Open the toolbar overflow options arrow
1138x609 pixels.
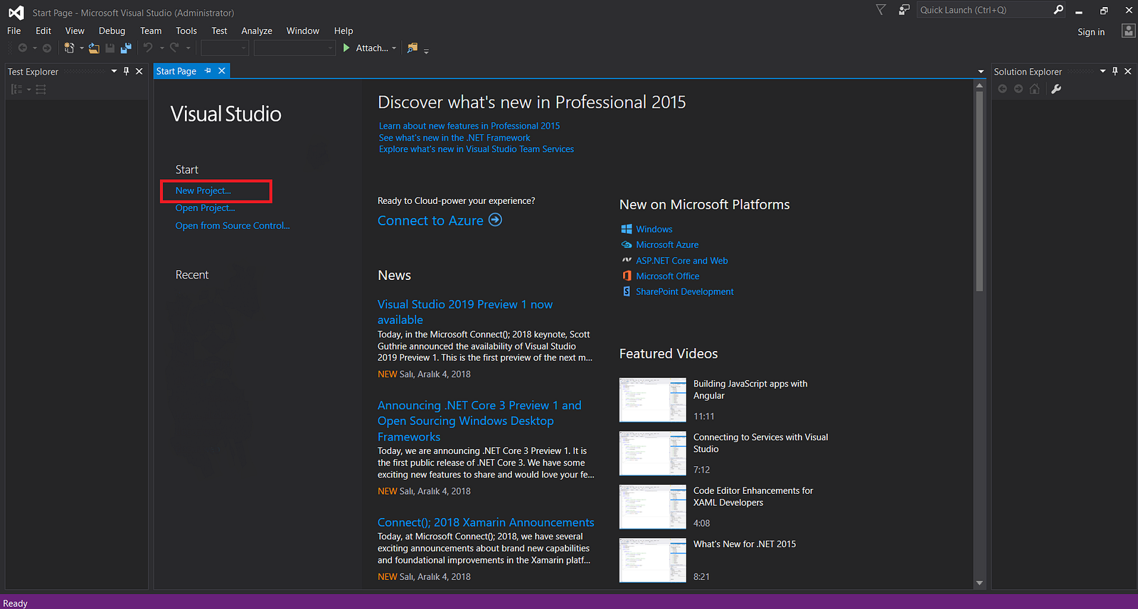426,50
